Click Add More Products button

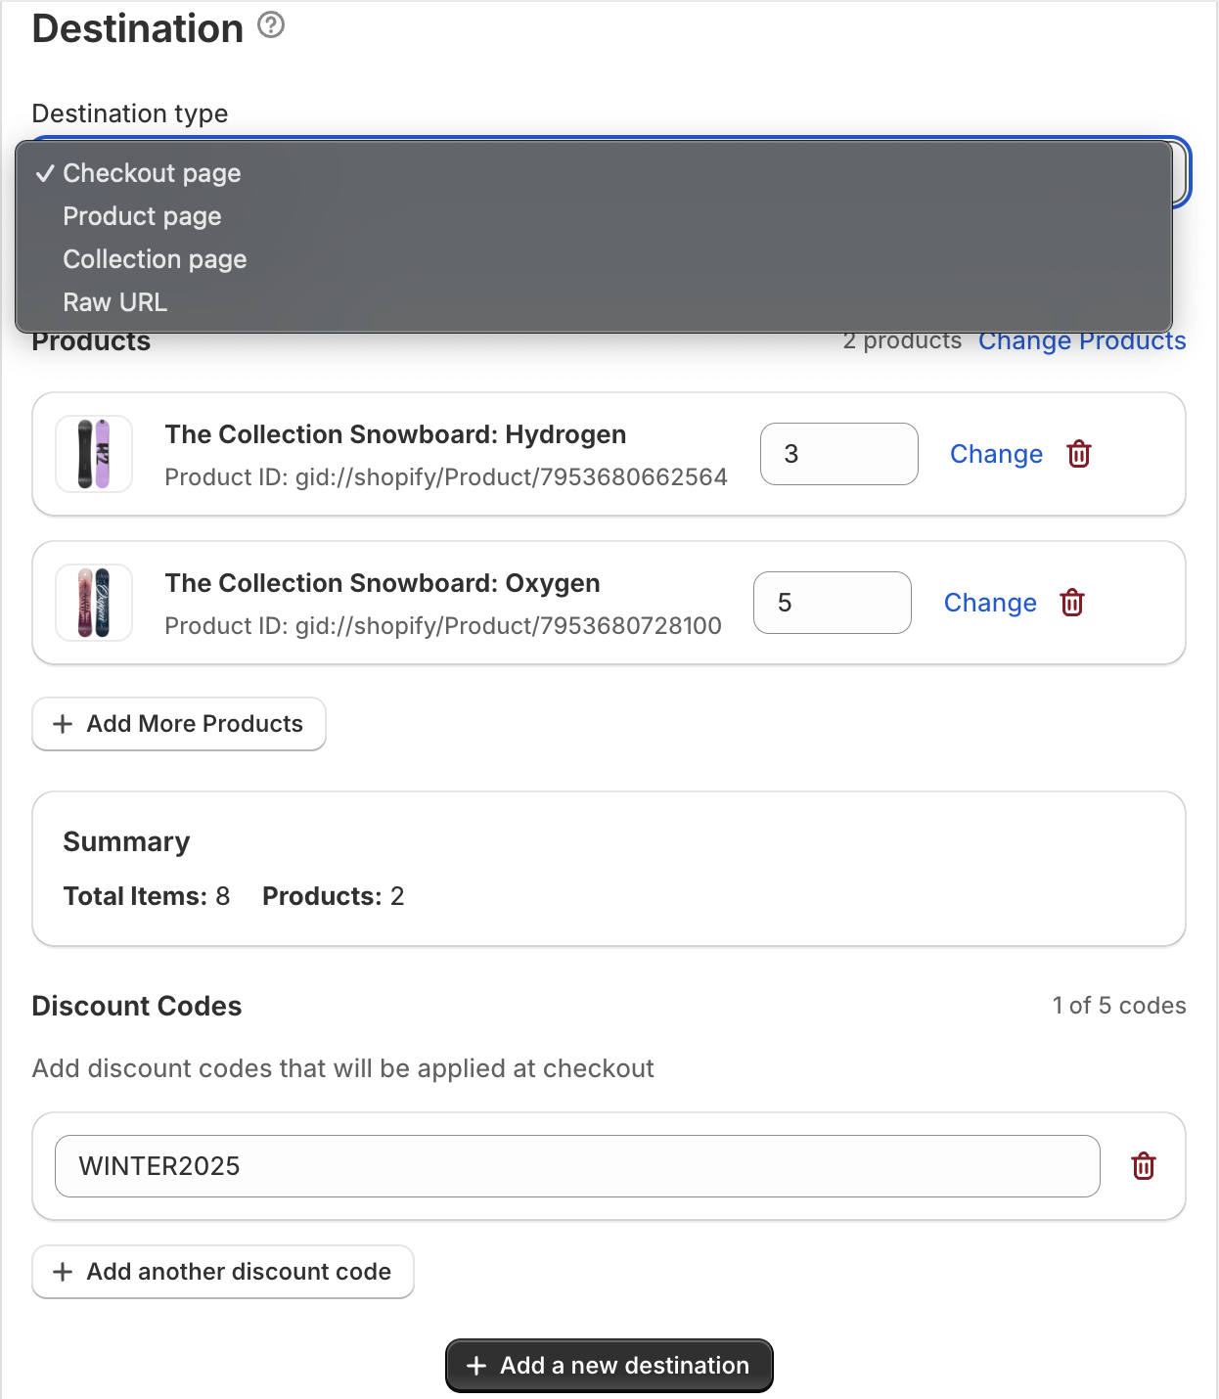(x=179, y=724)
